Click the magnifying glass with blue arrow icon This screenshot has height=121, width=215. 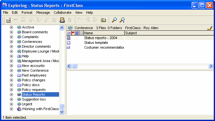point(122,20)
